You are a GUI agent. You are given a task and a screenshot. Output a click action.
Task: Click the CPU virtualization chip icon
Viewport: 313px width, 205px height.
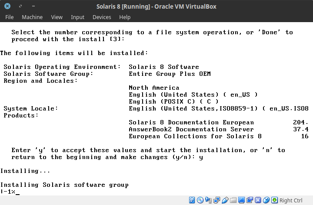click(258, 200)
